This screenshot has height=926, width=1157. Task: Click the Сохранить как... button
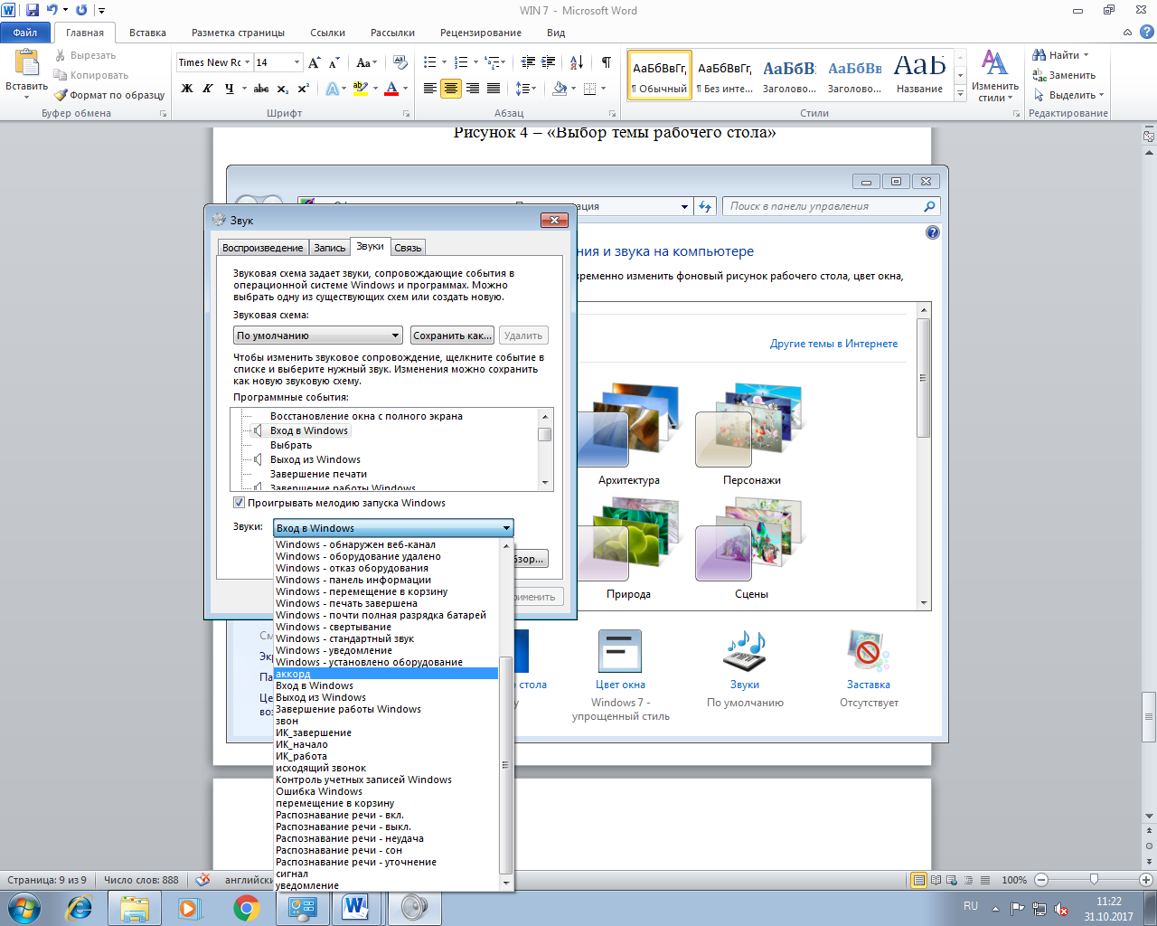coord(452,335)
